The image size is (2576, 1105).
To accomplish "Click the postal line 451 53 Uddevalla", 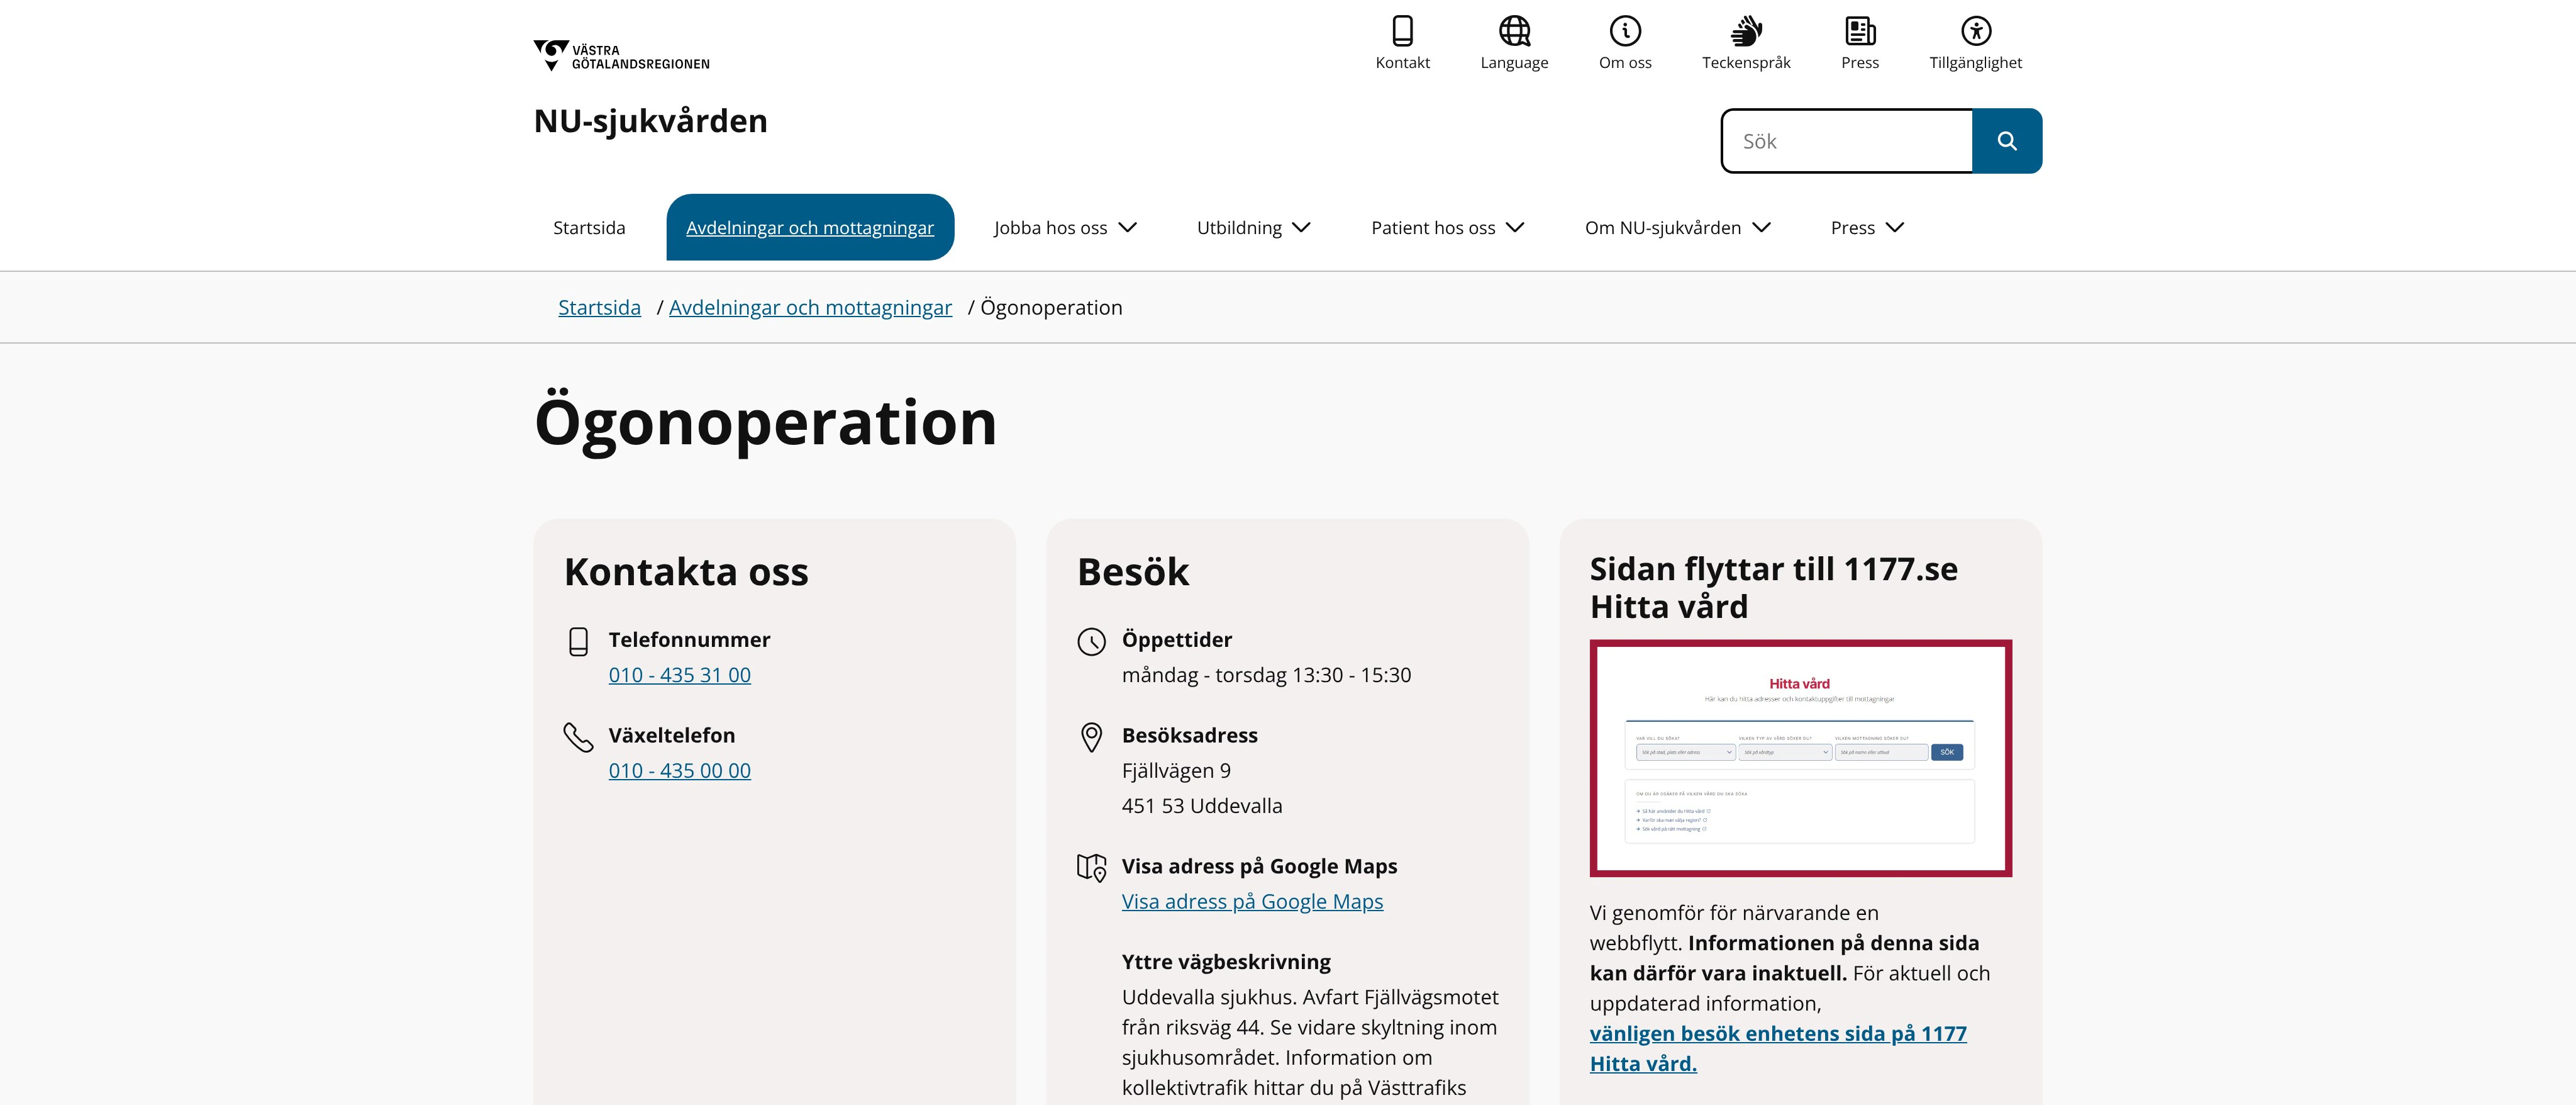I will (1201, 805).
